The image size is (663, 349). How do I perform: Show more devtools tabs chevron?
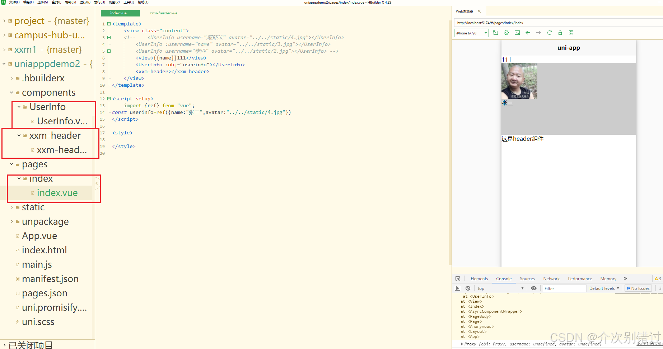click(x=625, y=278)
